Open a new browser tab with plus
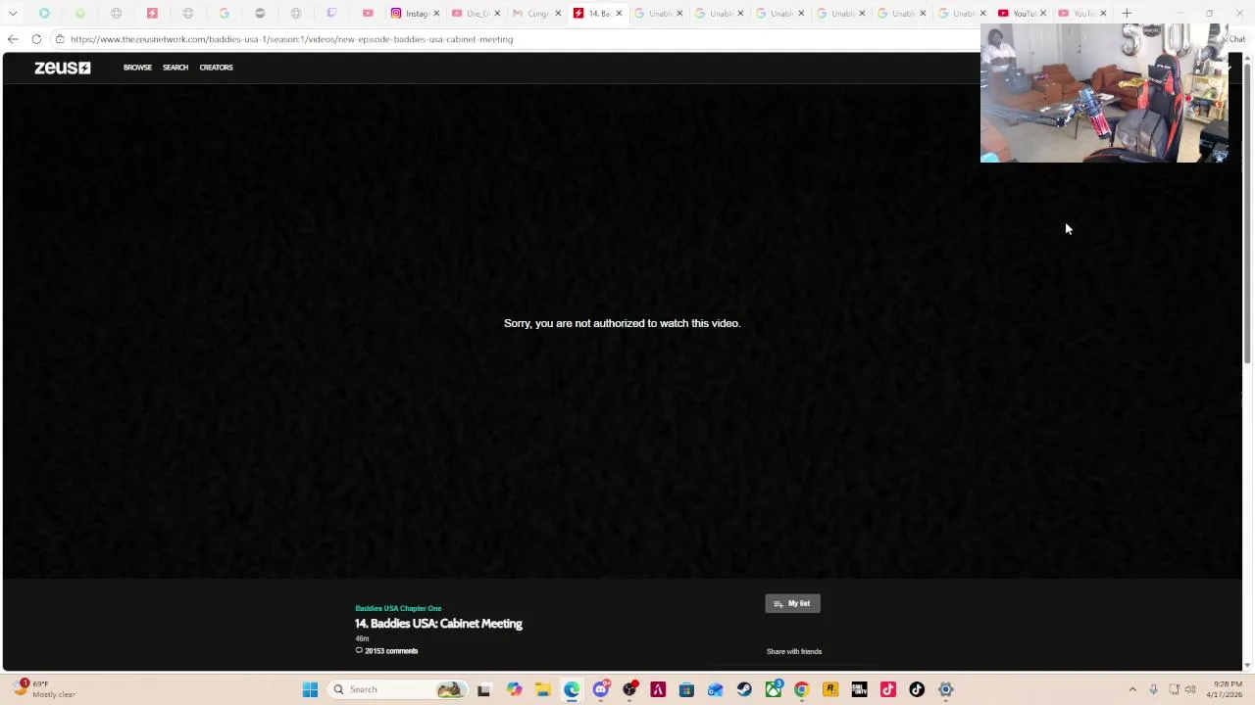 (1127, 14)
